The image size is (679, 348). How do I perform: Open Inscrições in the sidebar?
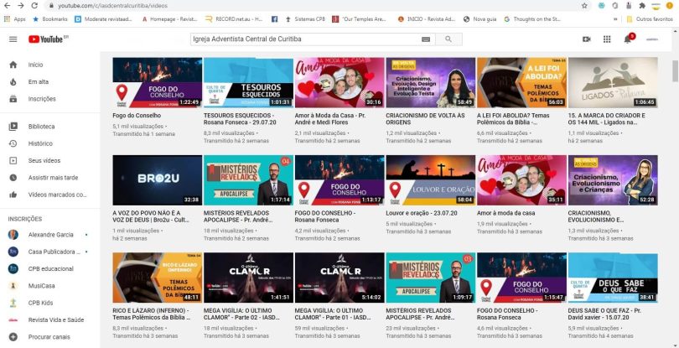42,98
